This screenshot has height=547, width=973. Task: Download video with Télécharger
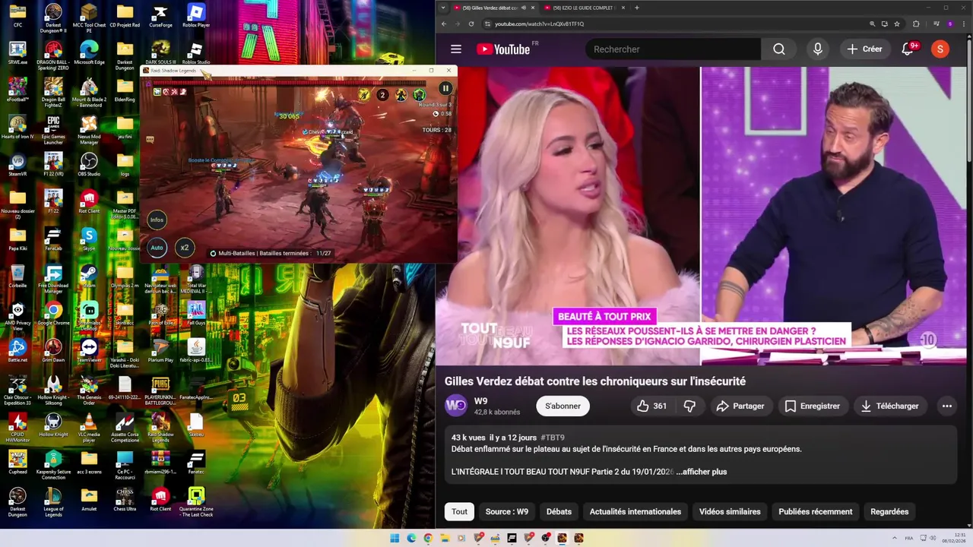pos(890,406)
